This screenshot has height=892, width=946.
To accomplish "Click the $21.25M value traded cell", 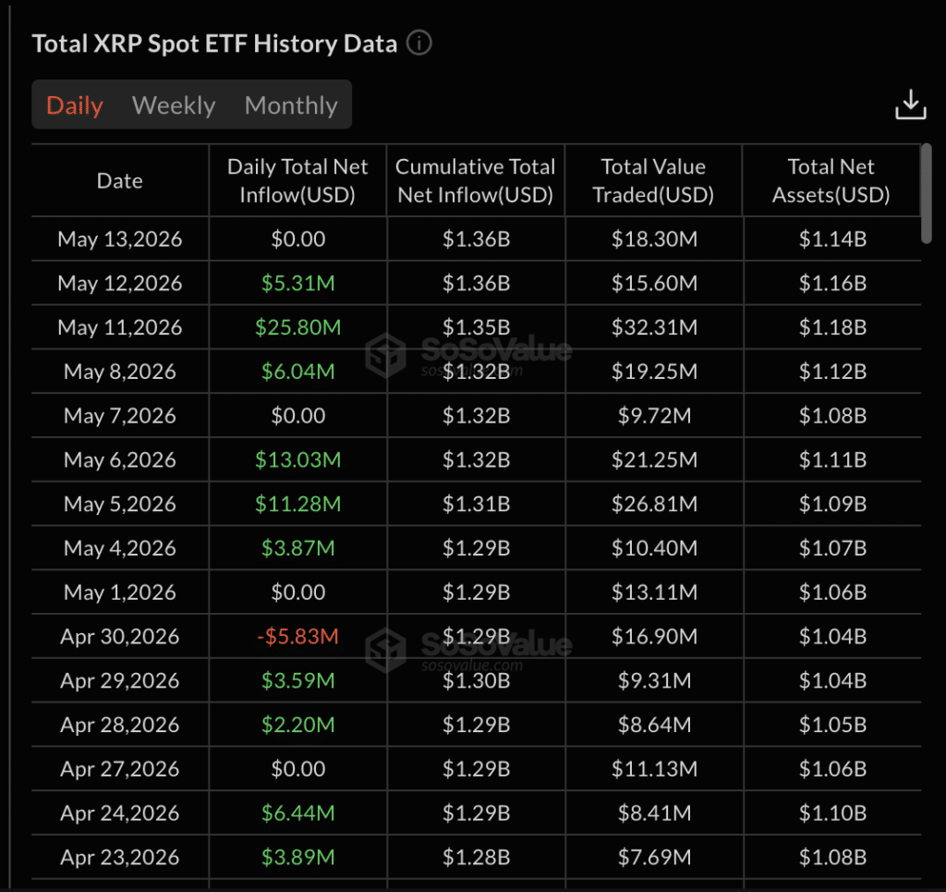I will click(x=655, y=460).
